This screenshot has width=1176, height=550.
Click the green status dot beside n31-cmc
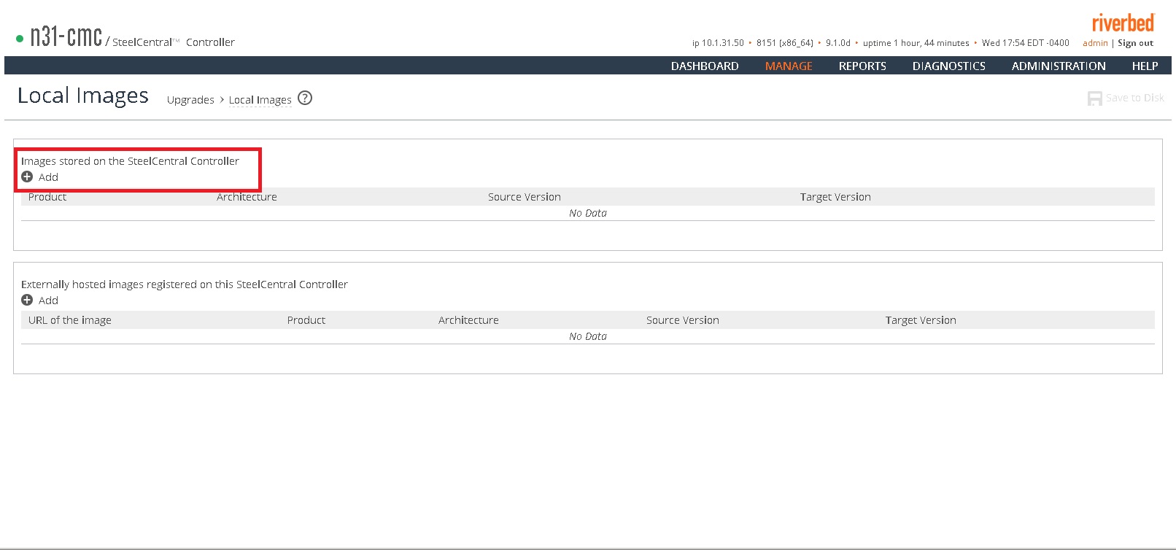pyautogui.click(x=20, y=39)
